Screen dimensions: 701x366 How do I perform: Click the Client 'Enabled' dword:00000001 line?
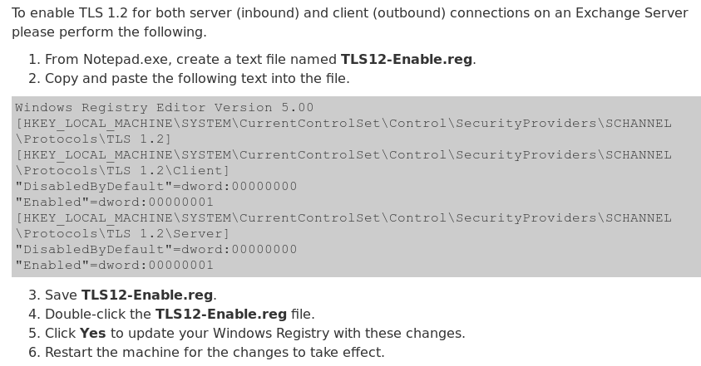point(114,203)
